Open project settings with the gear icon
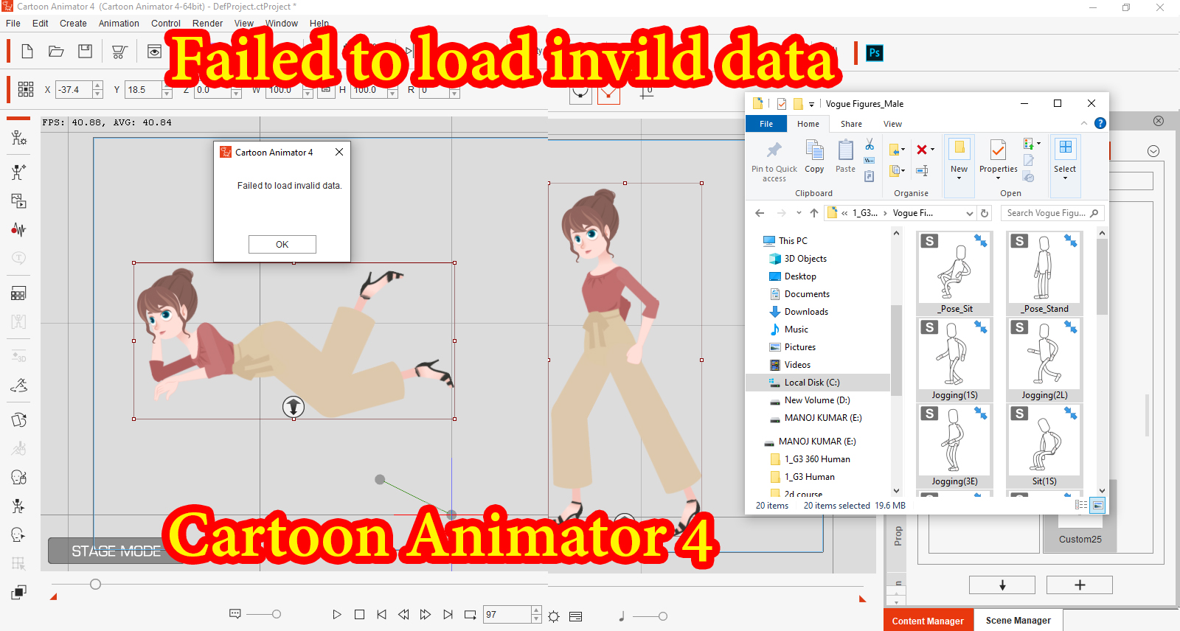This screenshot has width=1180, height=631. [x=554, y=616]
